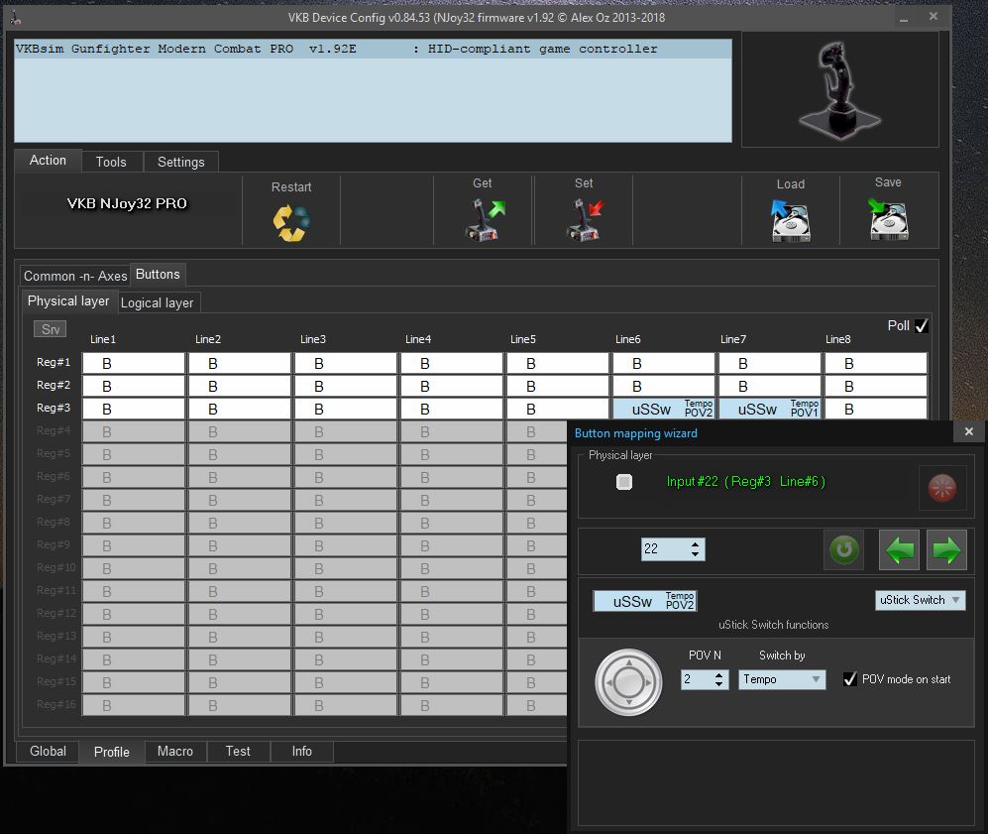Viewport: 988px width, 834px height.
Task: Select Reg#1 Line8 button cell
Action: click(876, 364)
